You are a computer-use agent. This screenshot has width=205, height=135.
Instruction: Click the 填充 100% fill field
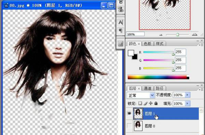(x=179, y=104)
